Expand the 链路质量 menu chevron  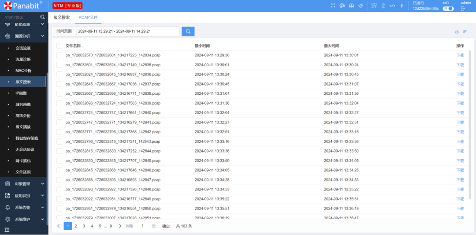(42, 24)
